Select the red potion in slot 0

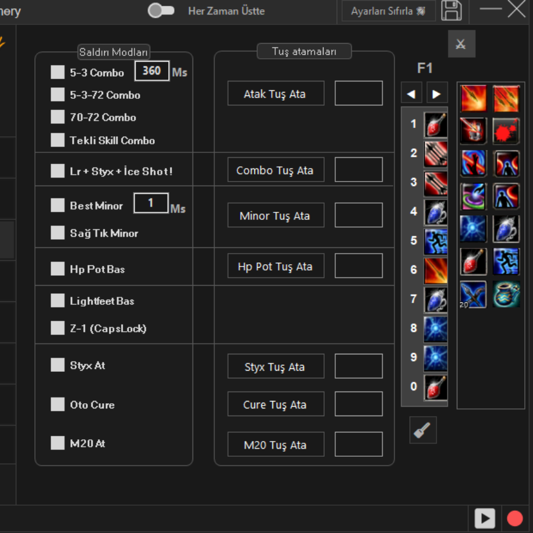pyautogui.click(x=435, y=388)
